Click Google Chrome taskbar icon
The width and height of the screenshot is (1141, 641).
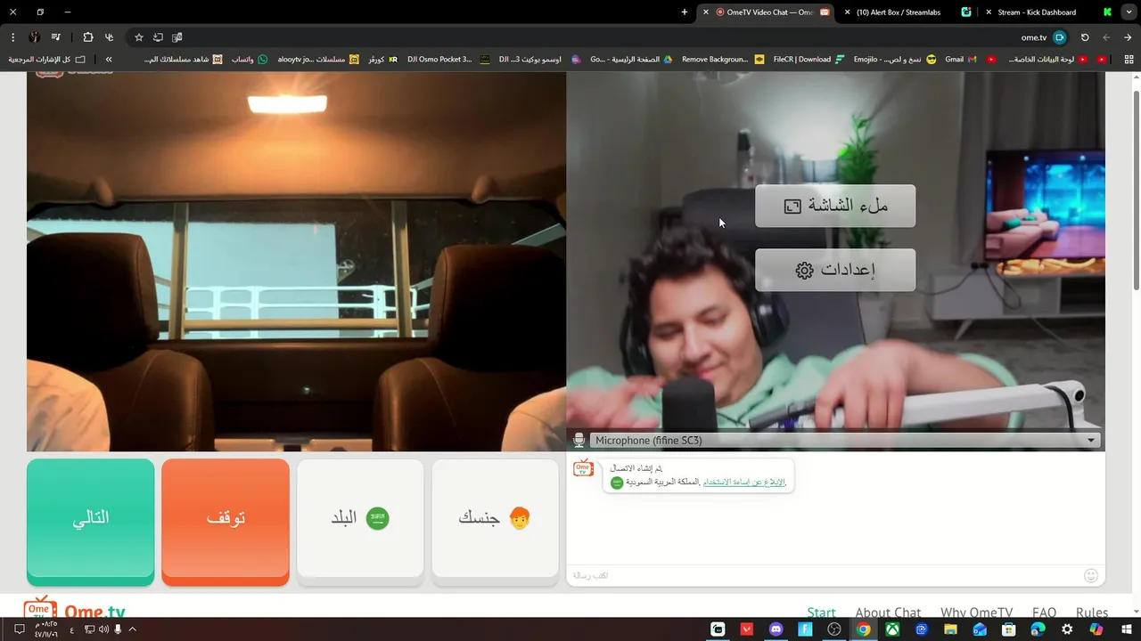pyautogui.click(x=863, y=629)
